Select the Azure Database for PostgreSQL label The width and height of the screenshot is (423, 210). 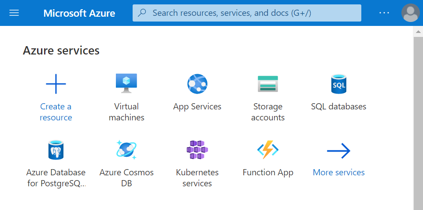(56, 178)
